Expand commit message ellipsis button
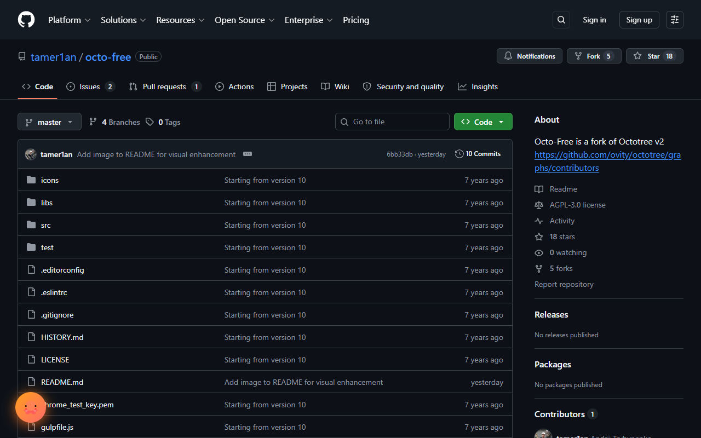 [248, 154]
